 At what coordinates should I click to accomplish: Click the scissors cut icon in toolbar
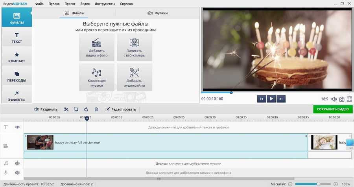[66, 109]
